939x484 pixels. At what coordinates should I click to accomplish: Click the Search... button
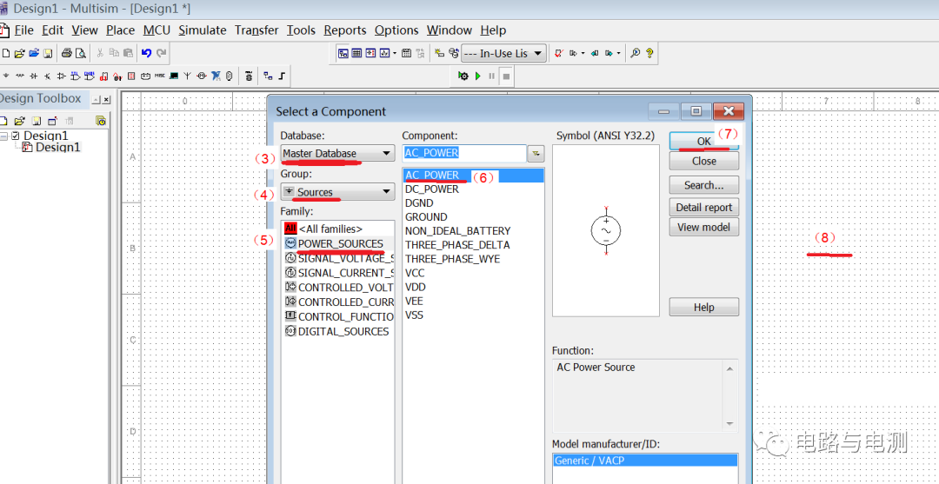[x=703, y=185]
